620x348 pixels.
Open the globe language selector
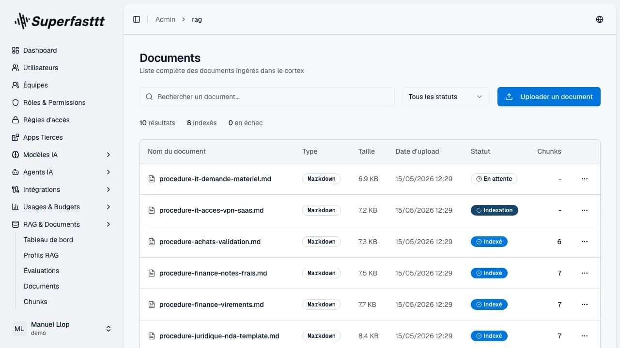(600, 19)
